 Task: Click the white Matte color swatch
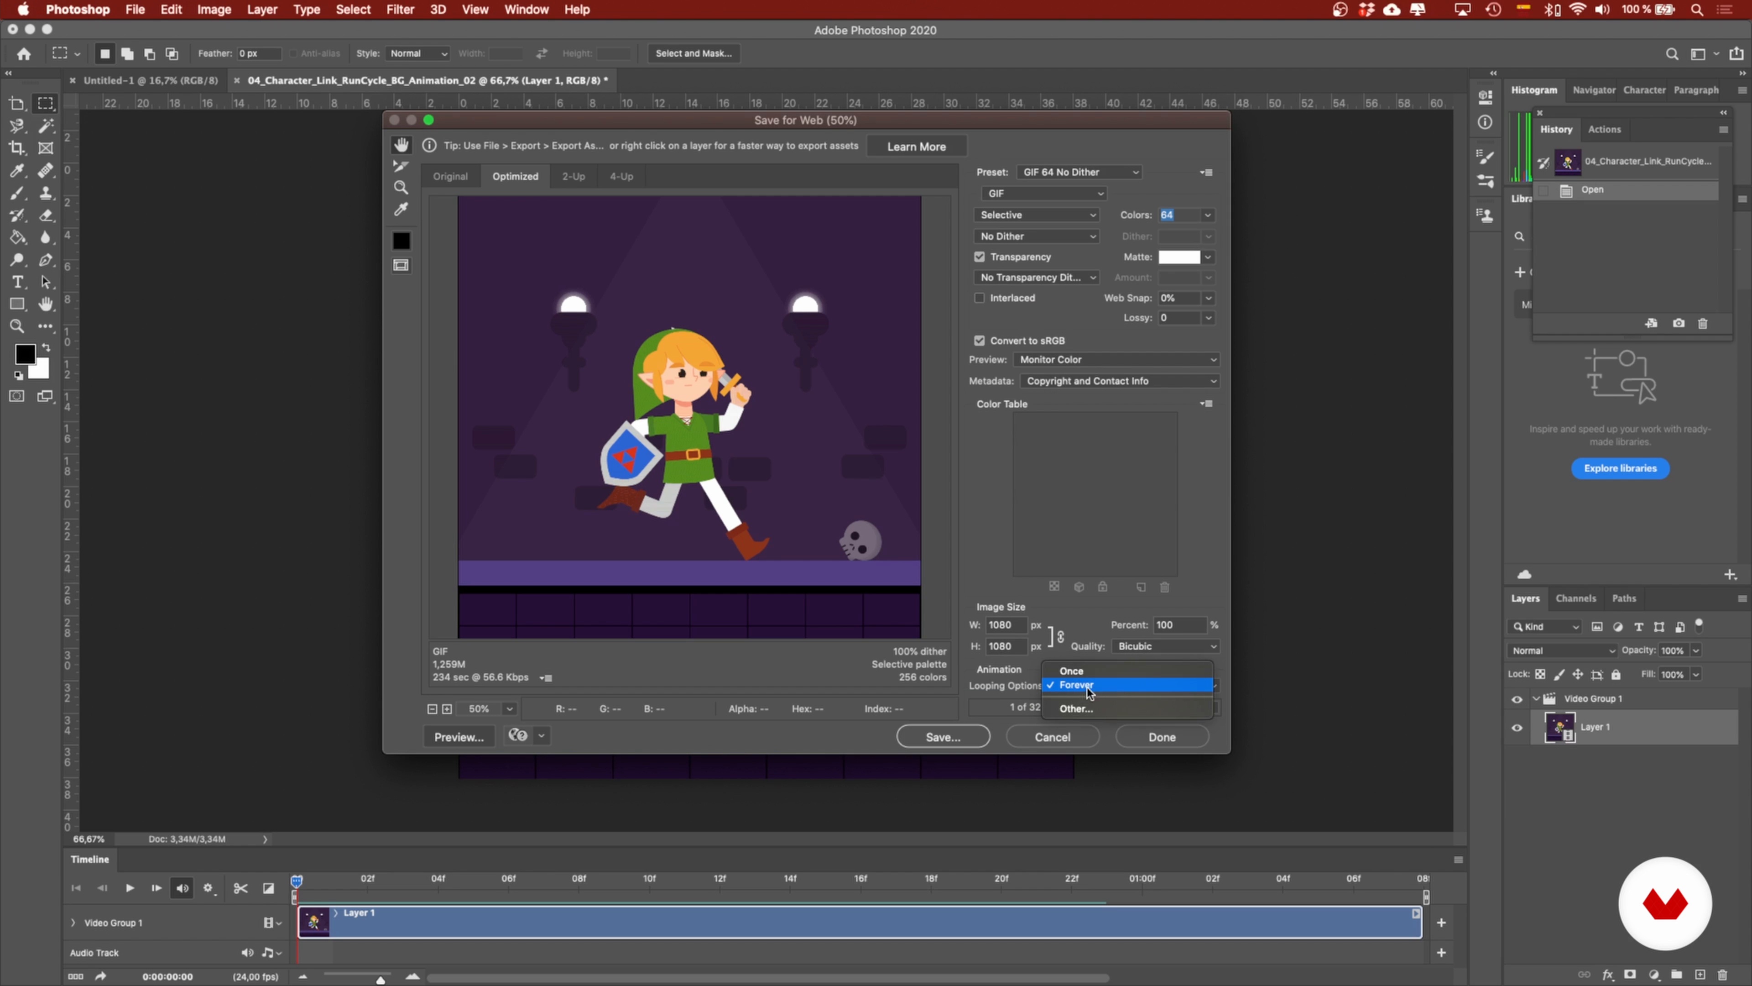click(1178, 257)
